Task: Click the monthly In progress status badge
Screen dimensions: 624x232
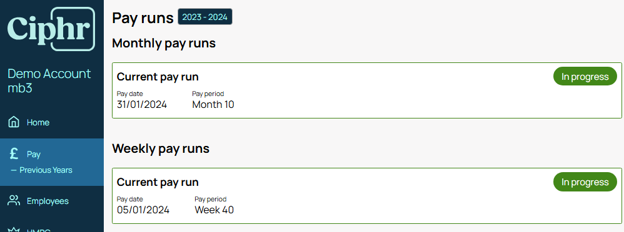Action: click(585, 76)
